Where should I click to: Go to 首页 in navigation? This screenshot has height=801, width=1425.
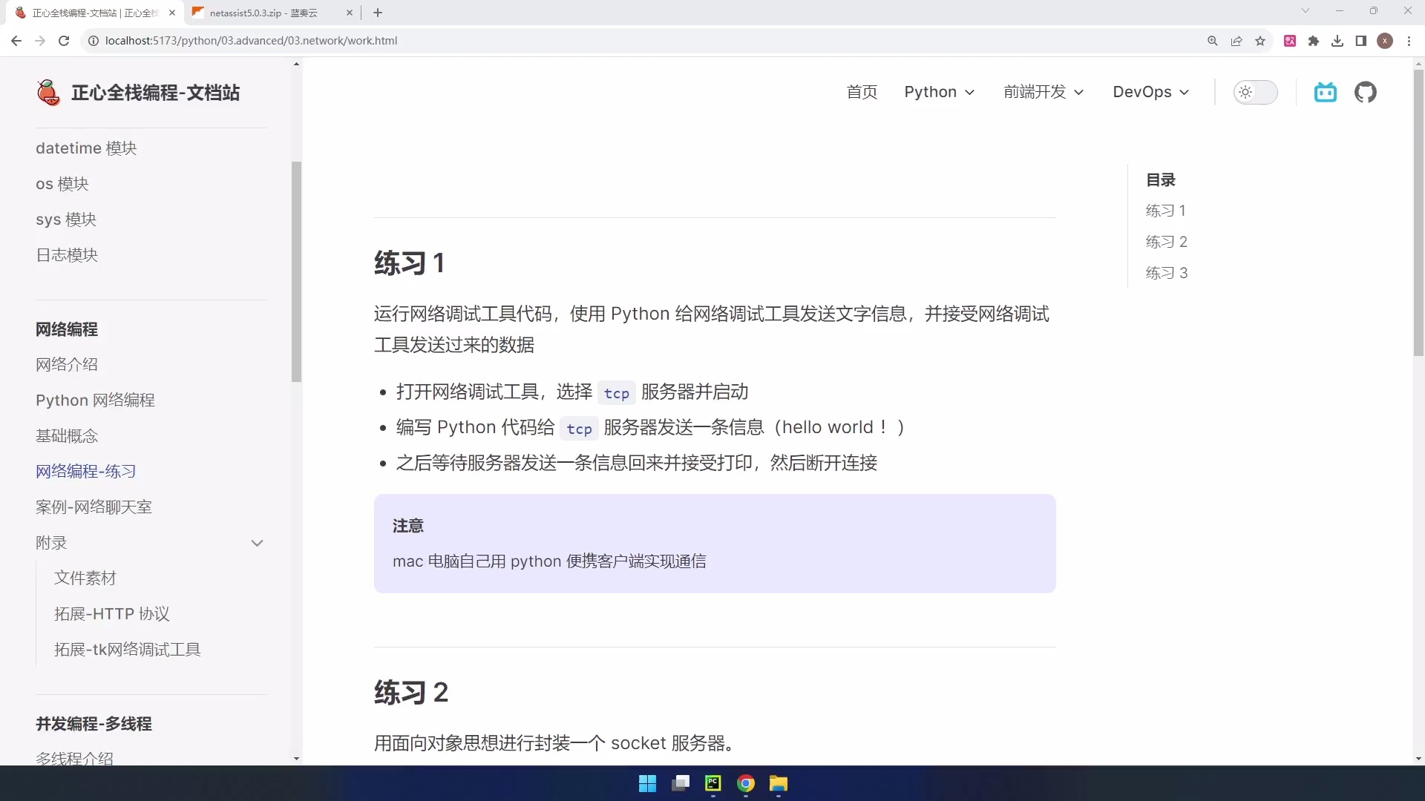(x=862, y=92)
